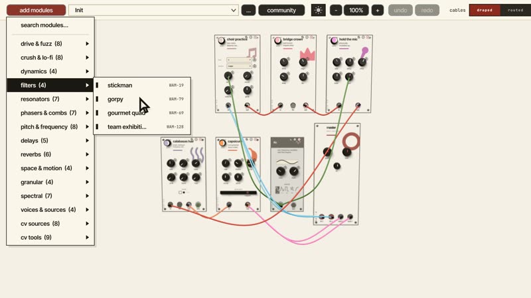Reset zoom via 100% button
The width and height of the screenshot is (531, 298).
click(x=356, y=10)
